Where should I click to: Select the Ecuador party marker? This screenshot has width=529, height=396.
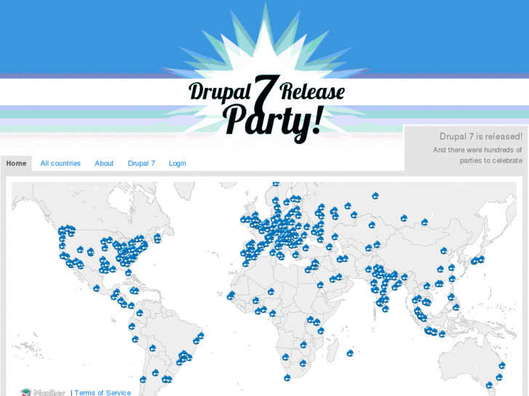point(132,326)
